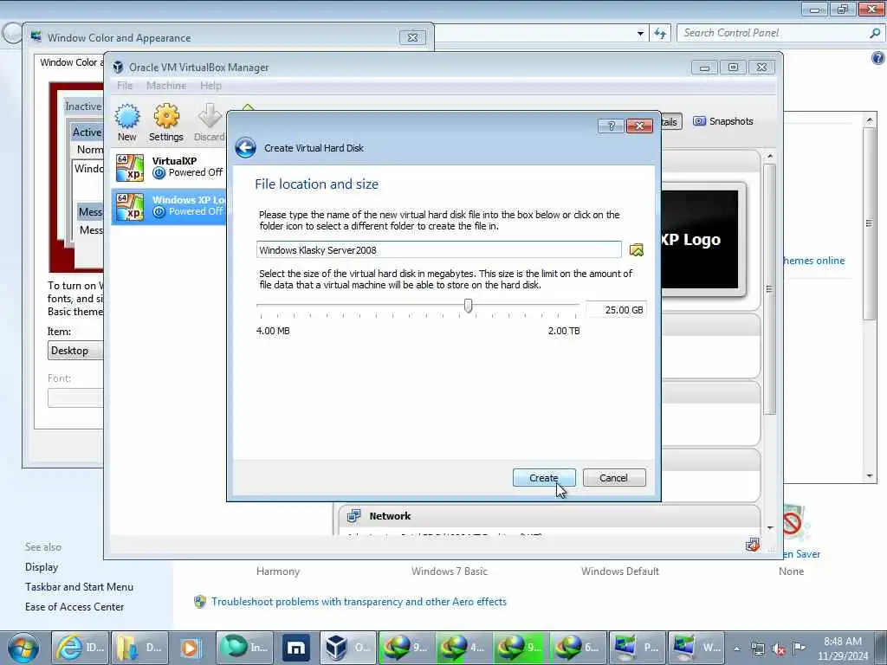Select the VirtualXP machine icon
This screenshot has height=665, width=887.
[130, 167]
